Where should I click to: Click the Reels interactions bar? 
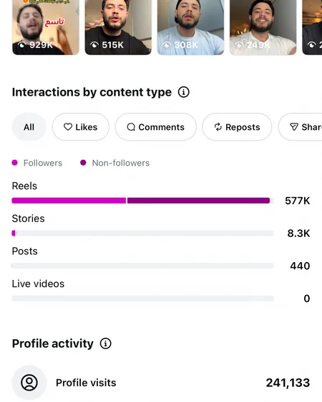[x=141, y=201]
